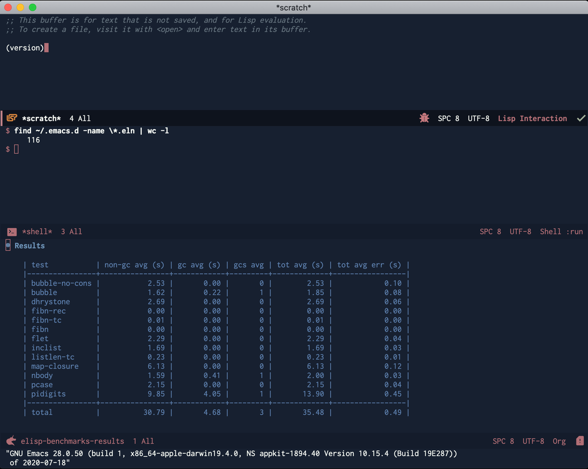The width and height of the screenshot is (588, 469).
Task: Click the '1 All' position indicator
Action: pos(144,441)
